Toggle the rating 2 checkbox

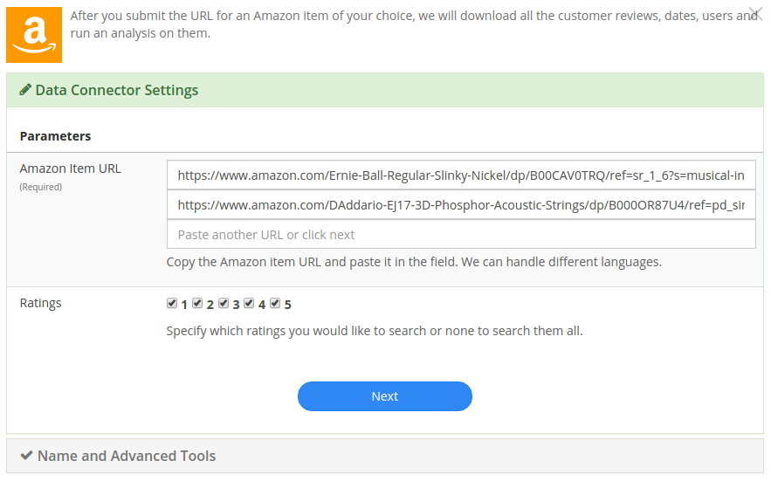(x=197, y=303)
